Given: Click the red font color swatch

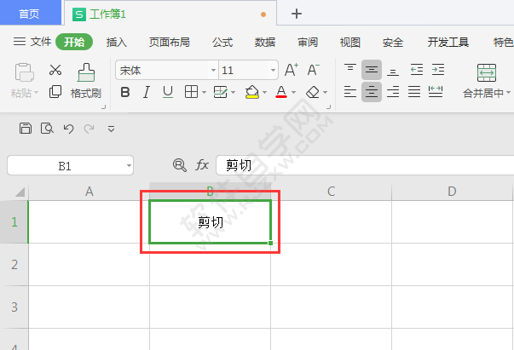Looking at the screenshot, I should pyautogui.click(x=281, y=92).
